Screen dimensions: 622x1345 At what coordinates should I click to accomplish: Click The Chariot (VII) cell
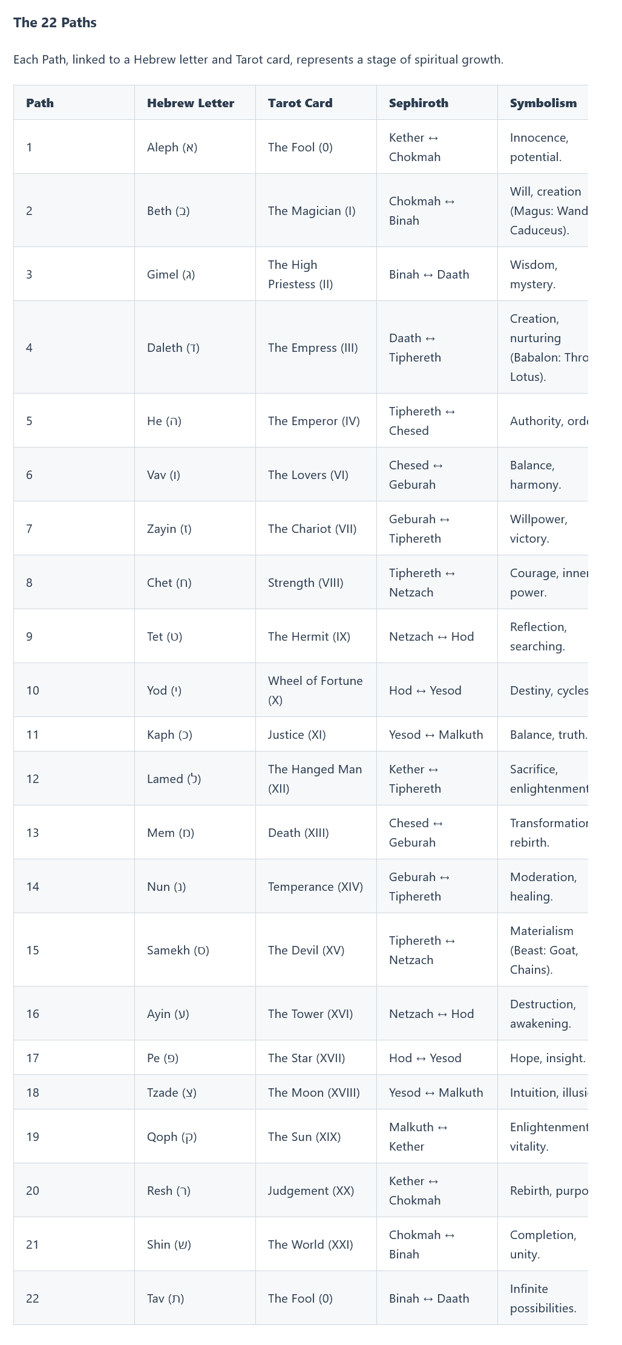[x=312, y=529]
